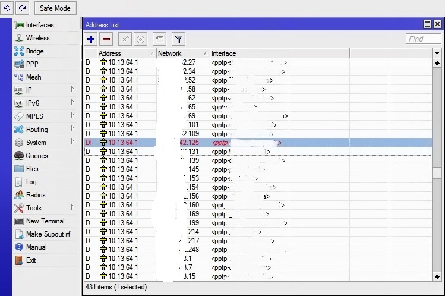Toggle Safe Mode button
The height and width of the screenshot is (296, 445).
[55, 8]
